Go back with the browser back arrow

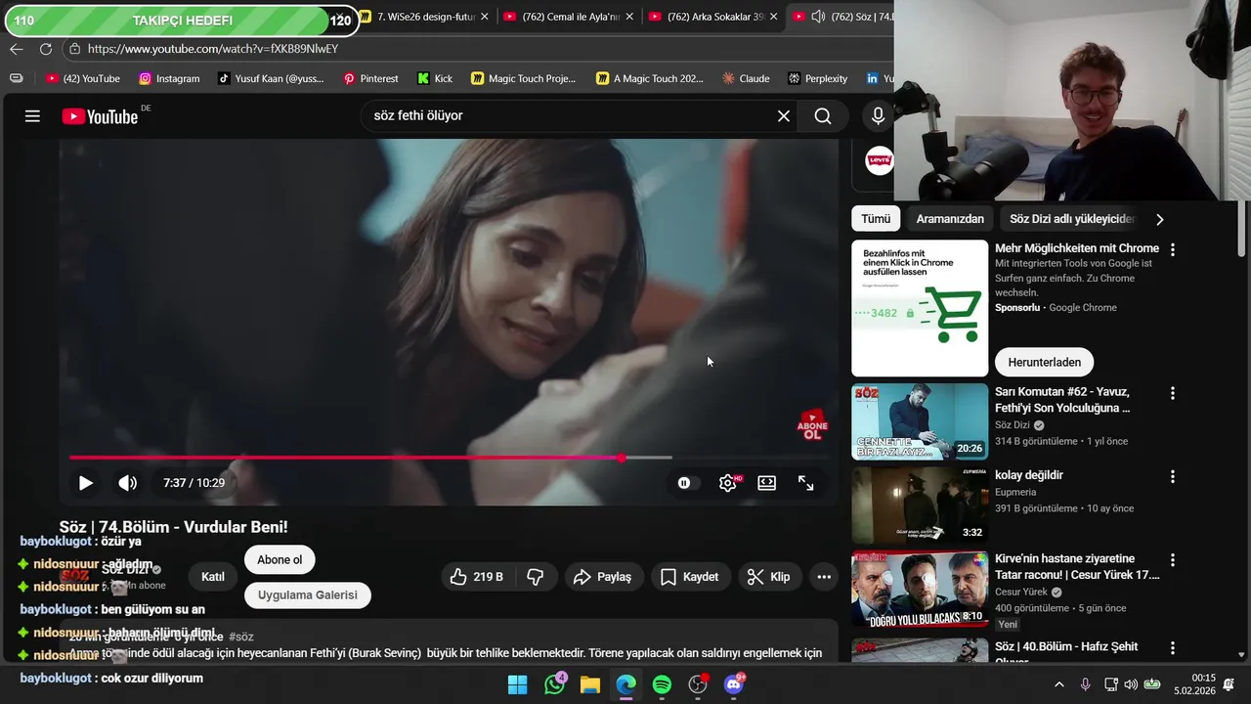[17, 49]
